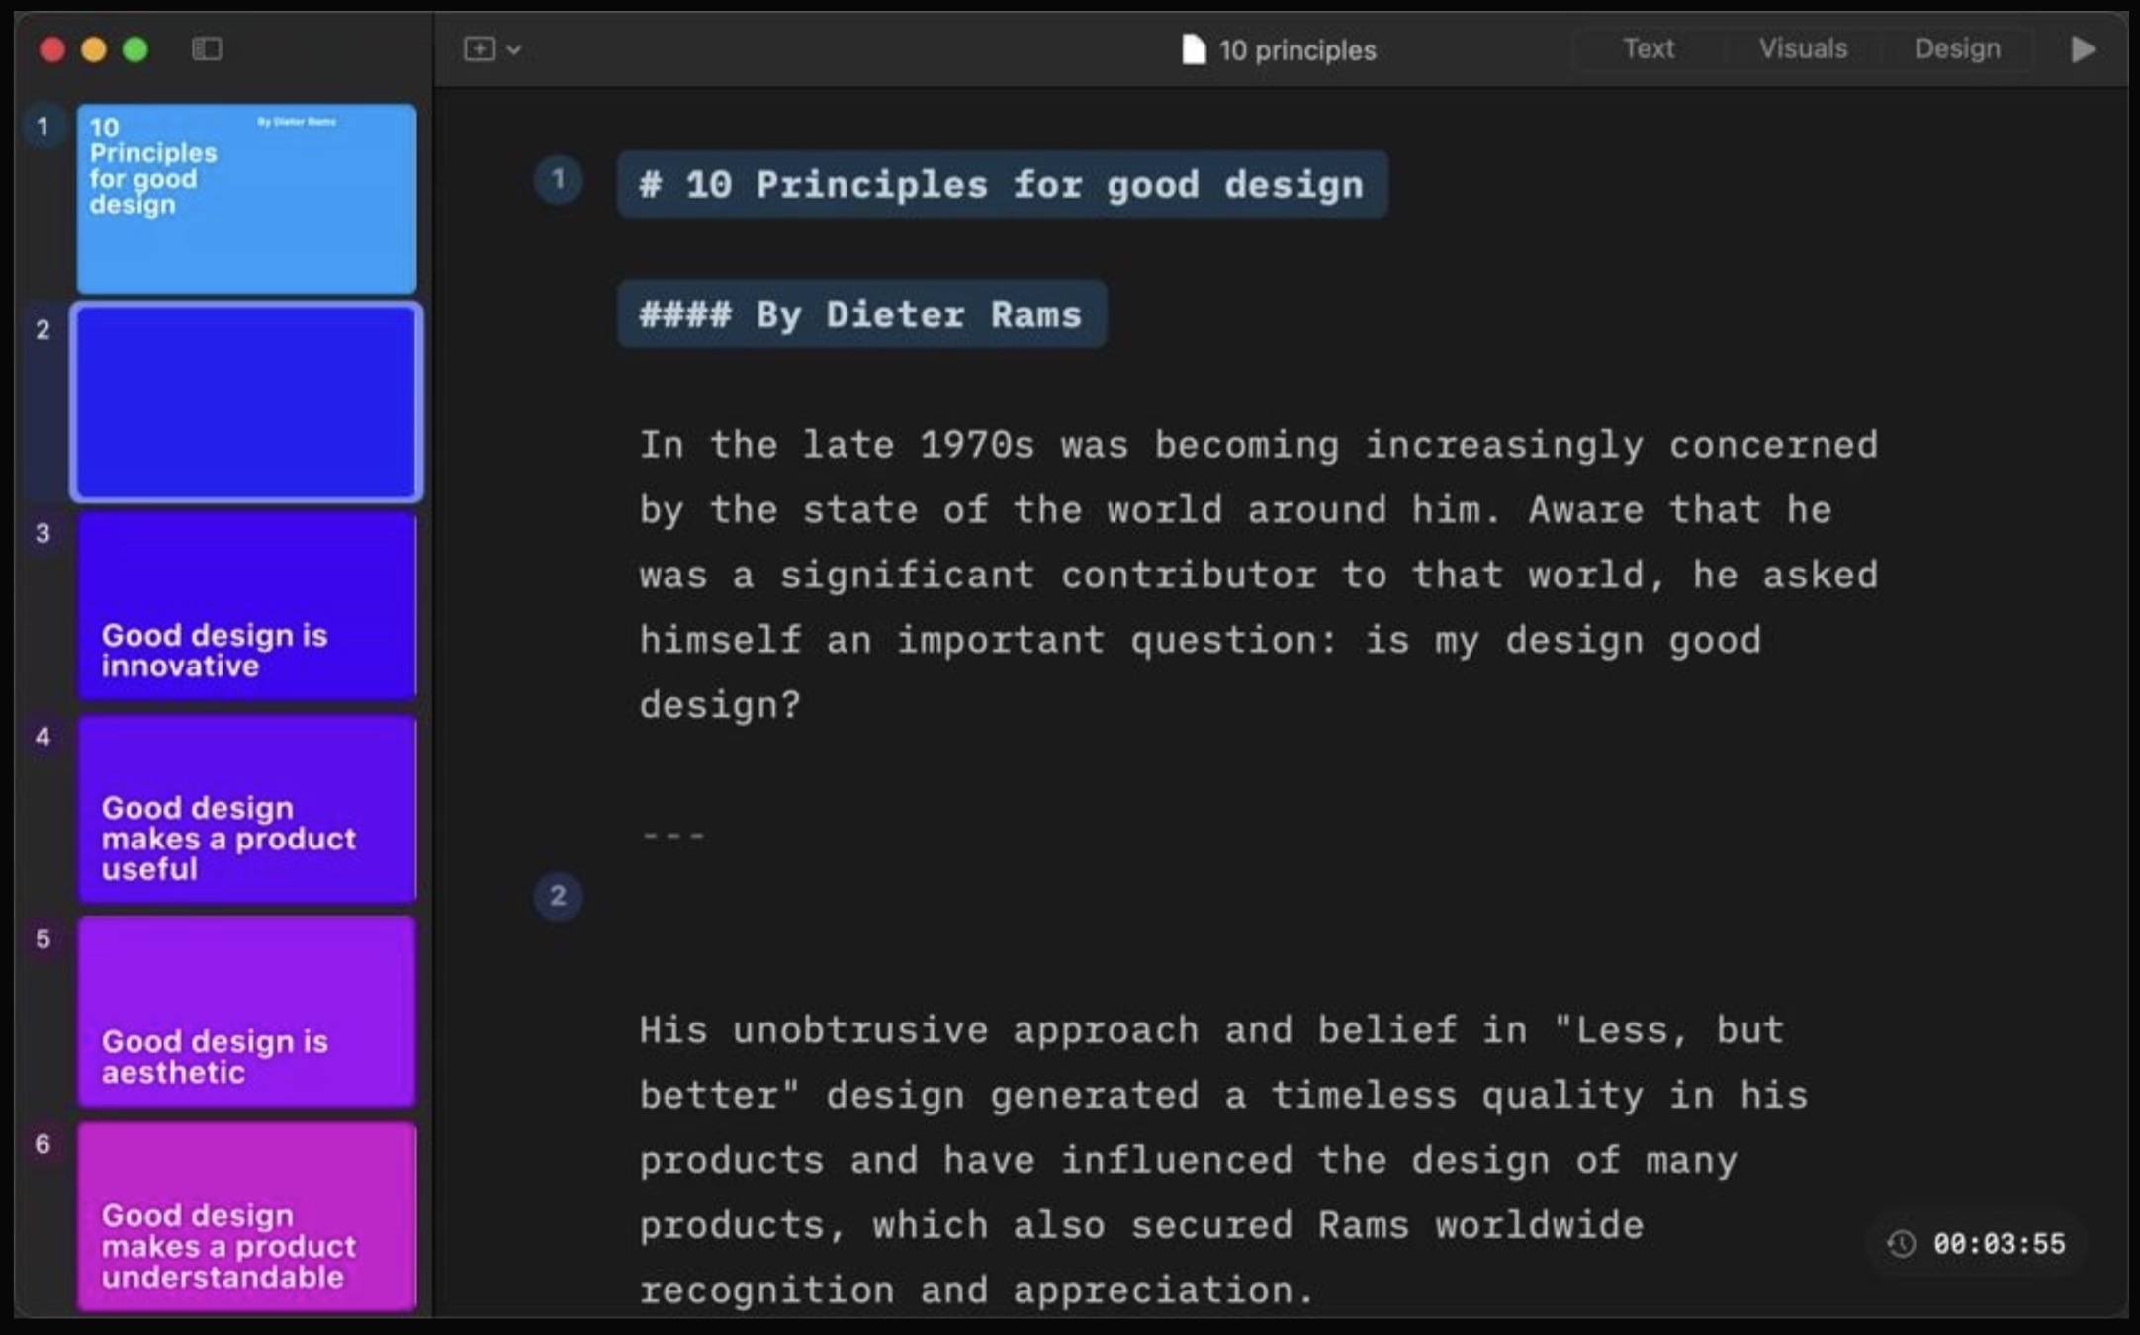Image resolution: width=2140 pixels, height=1335 pixels.
Task: Toggle the sidebar panel icon
Action: [207, 48]
